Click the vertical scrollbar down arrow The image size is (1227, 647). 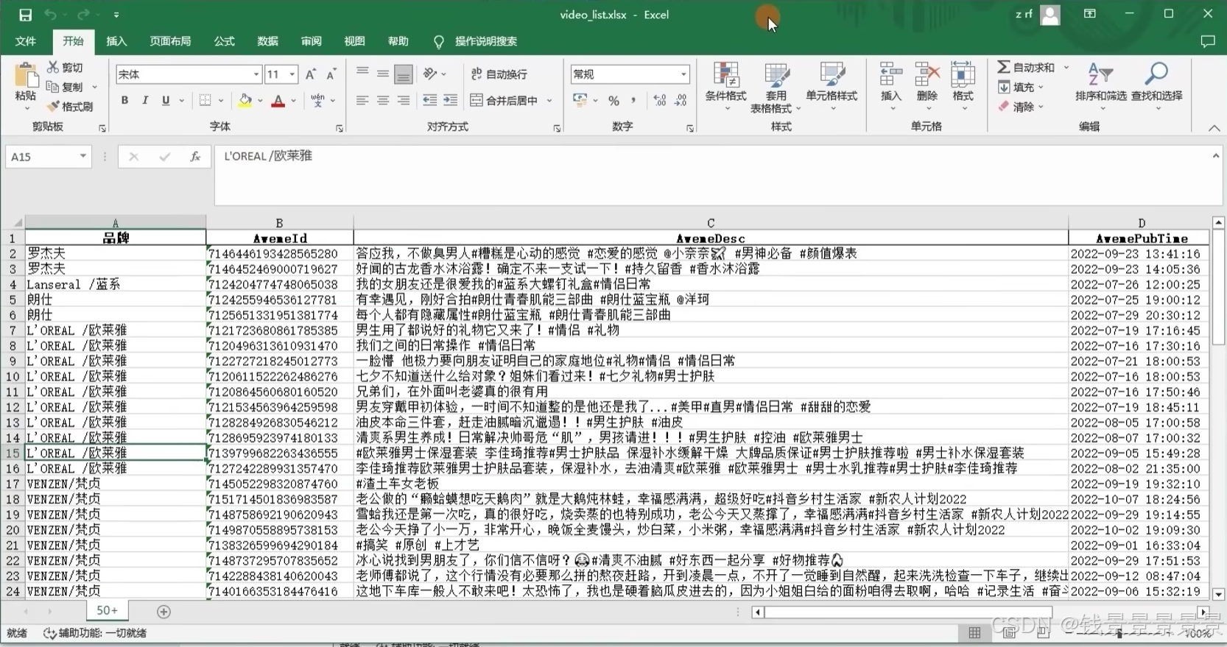[x=1218, y=594]
